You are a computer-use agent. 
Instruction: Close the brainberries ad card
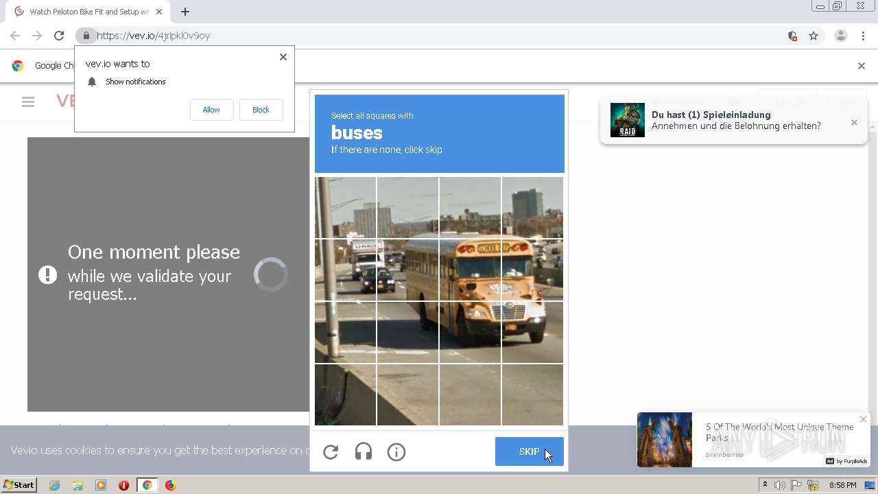click(x=863, y=419)
